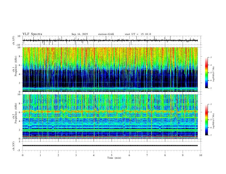Click the 'station=GAK' label

click(x=106, y=34)
